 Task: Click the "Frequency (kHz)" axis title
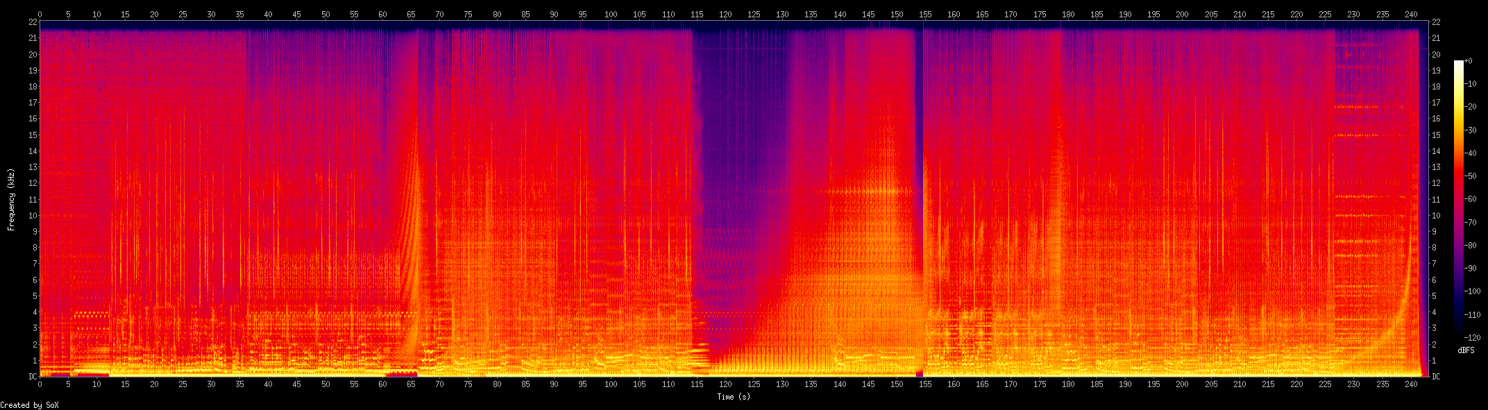[11, 199]
